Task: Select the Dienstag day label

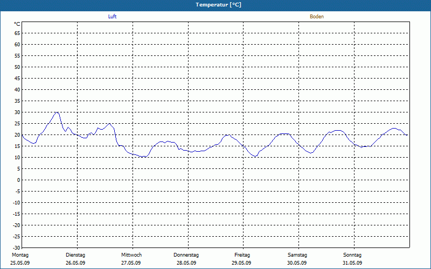Action: coord(75,255)
